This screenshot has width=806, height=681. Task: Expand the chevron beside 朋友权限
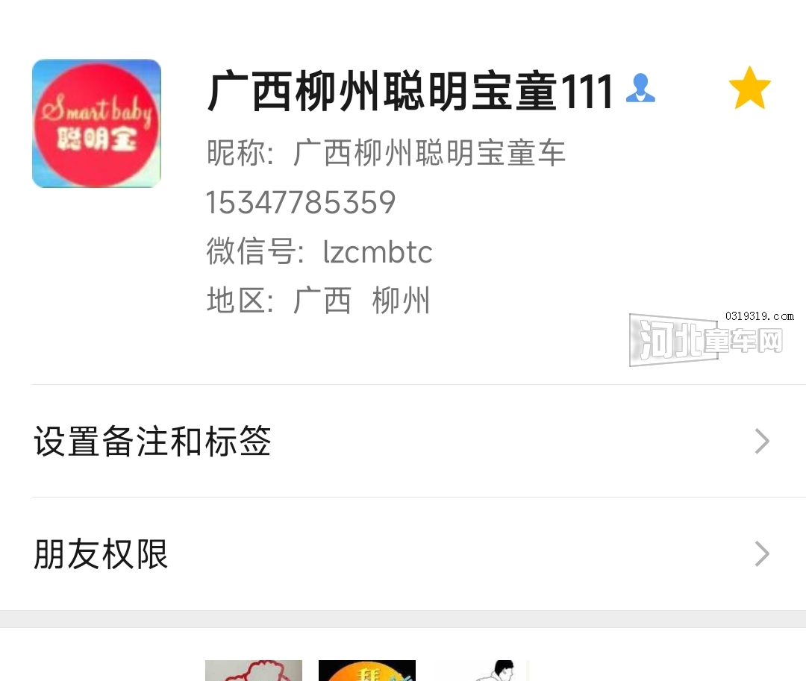[762, 554]
